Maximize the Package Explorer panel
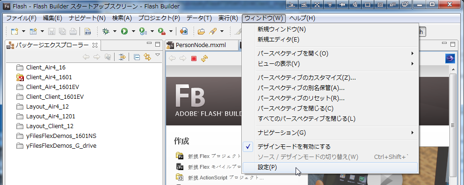464x185 pixels. (x=158, y=44)
